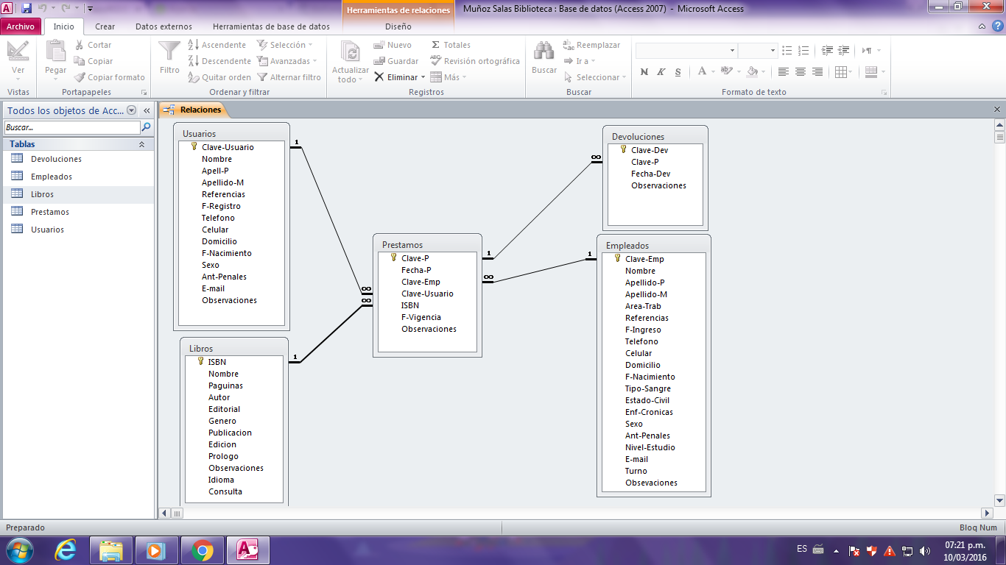Toggle italic (K) text formatting

click(x=661, y=72)
